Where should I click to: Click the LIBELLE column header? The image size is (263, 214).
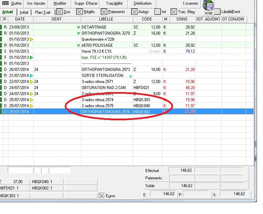coord(106,19)
